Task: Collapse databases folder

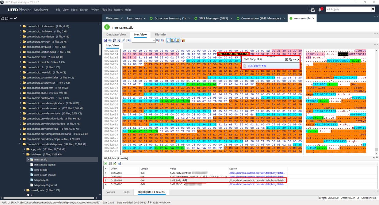Action: pyautogui.click(x=24, y=154)
